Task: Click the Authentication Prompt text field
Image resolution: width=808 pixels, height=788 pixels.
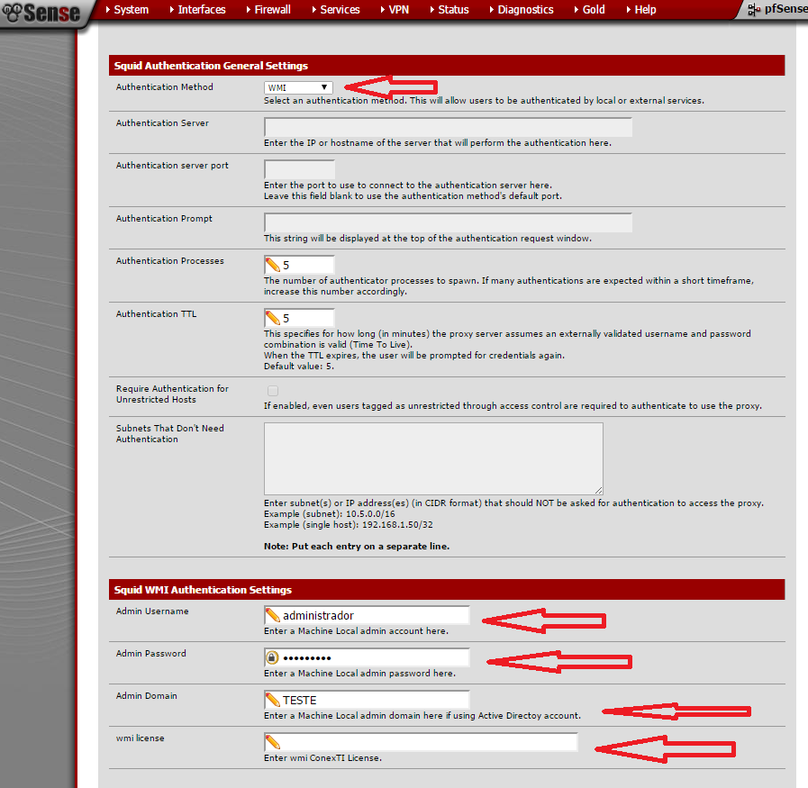Action: [448, 222]
